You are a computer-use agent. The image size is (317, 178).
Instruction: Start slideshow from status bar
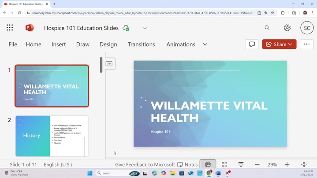(x=241, y=164)
